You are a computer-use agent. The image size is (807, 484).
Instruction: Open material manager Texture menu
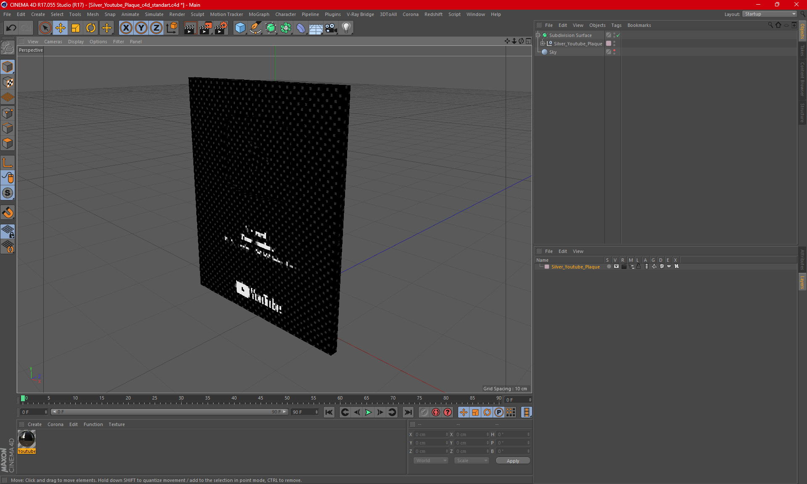click(x=116, y=424)
